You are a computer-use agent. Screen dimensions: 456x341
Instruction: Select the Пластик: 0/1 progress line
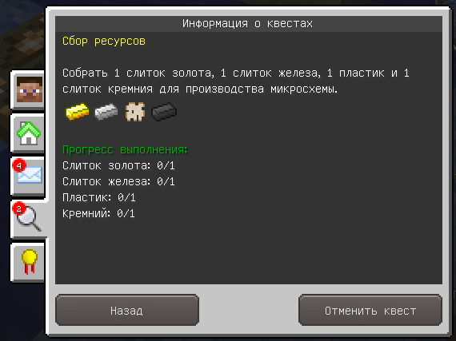[x=99, y=197]
